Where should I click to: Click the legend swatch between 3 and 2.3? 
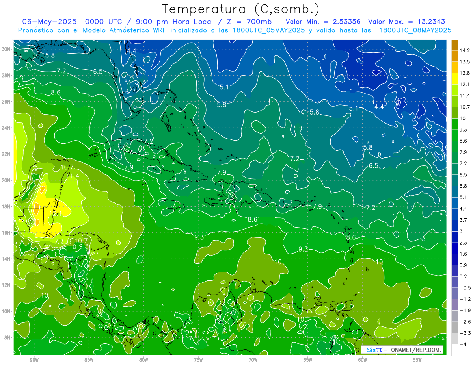(x=454, y=237)
